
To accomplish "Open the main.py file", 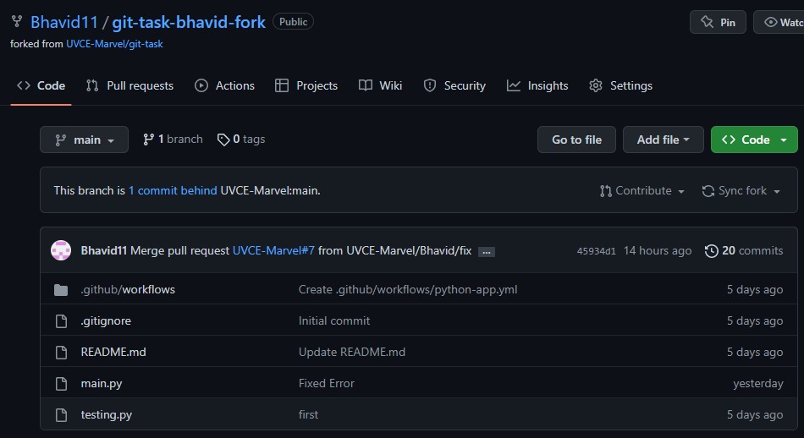I will 101,383.
